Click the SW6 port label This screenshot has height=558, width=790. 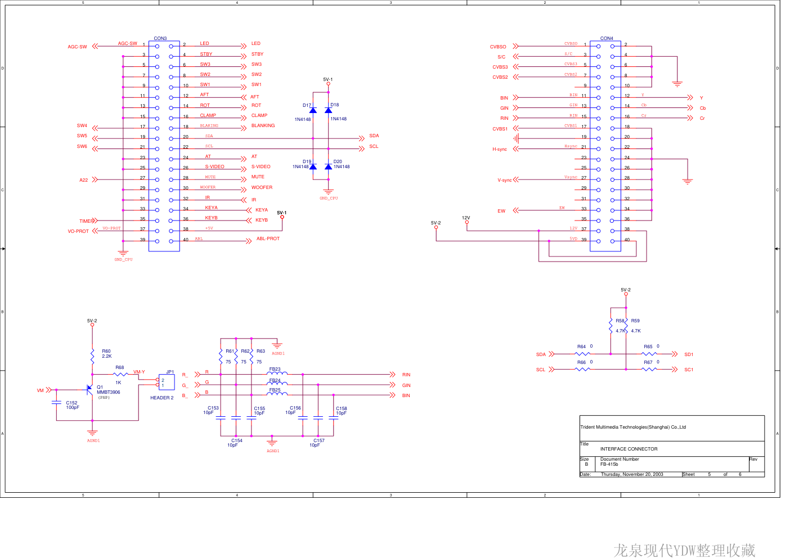click(x=82, y=146)
